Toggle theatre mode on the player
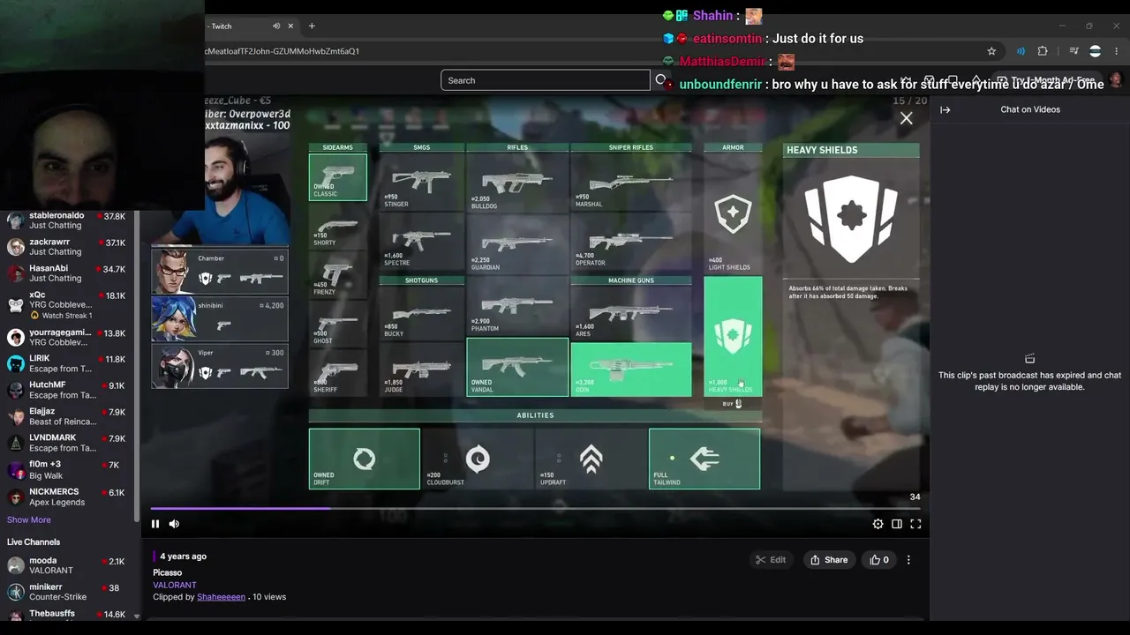Screen dimensions: 1130x635 [x=897, y=524]
